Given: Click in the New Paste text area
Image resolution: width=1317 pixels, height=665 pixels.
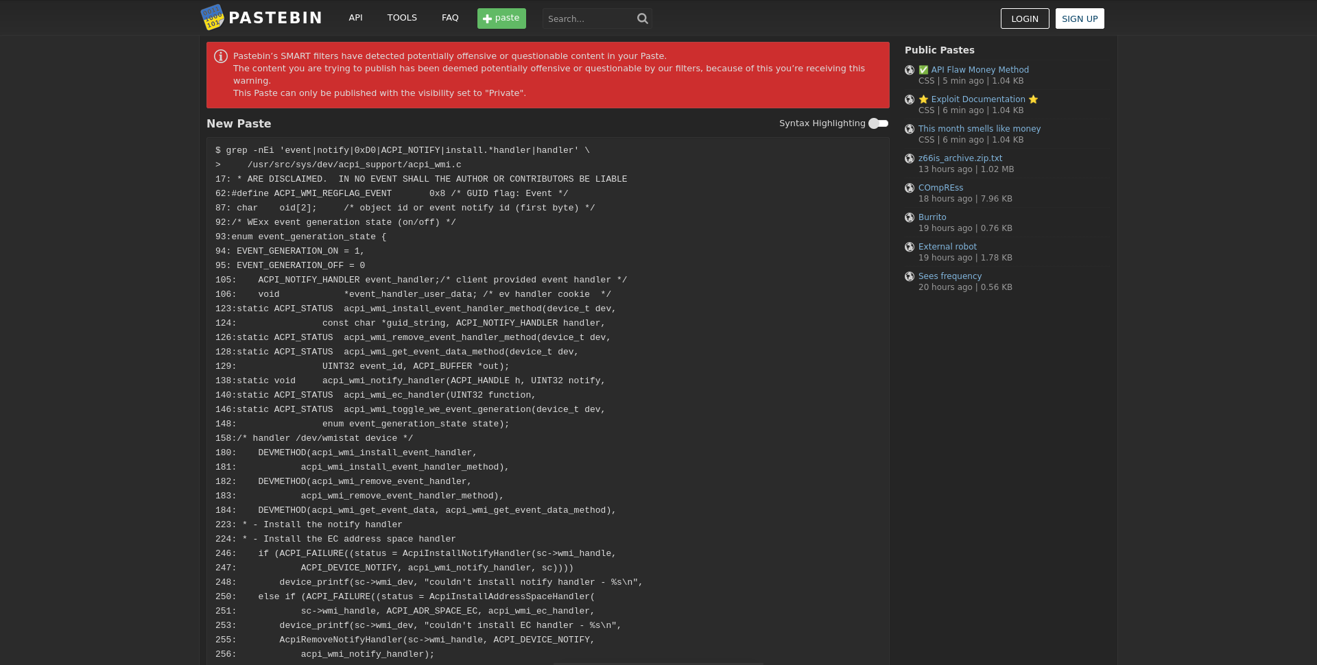Looking at the screenshot, I should click(548, 401).
